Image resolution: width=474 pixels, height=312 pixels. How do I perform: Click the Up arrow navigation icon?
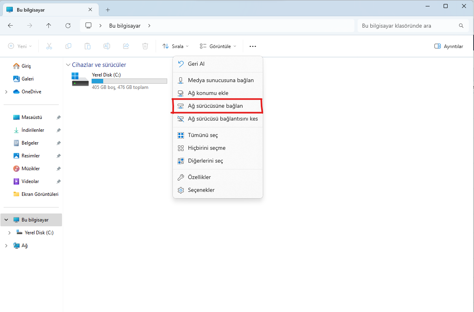pyautogui.click(x=49, y=26)
